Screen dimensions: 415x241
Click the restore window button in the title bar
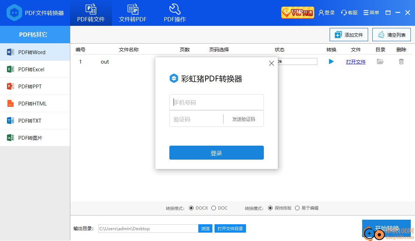[x=388, y=13]
